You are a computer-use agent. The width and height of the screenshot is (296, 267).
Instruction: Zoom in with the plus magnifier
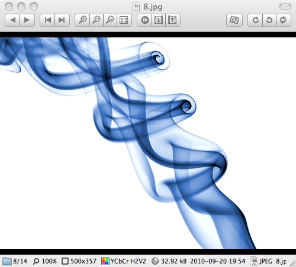pos(82,20)
